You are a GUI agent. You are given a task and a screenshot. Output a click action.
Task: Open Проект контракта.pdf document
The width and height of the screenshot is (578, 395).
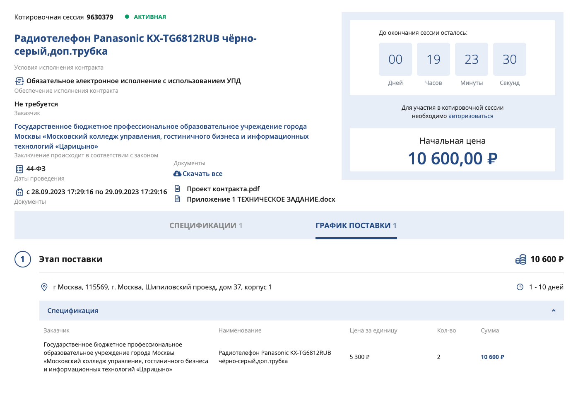[x=223, y=189]
